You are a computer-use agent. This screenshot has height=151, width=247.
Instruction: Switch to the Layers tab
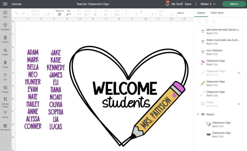201,13
